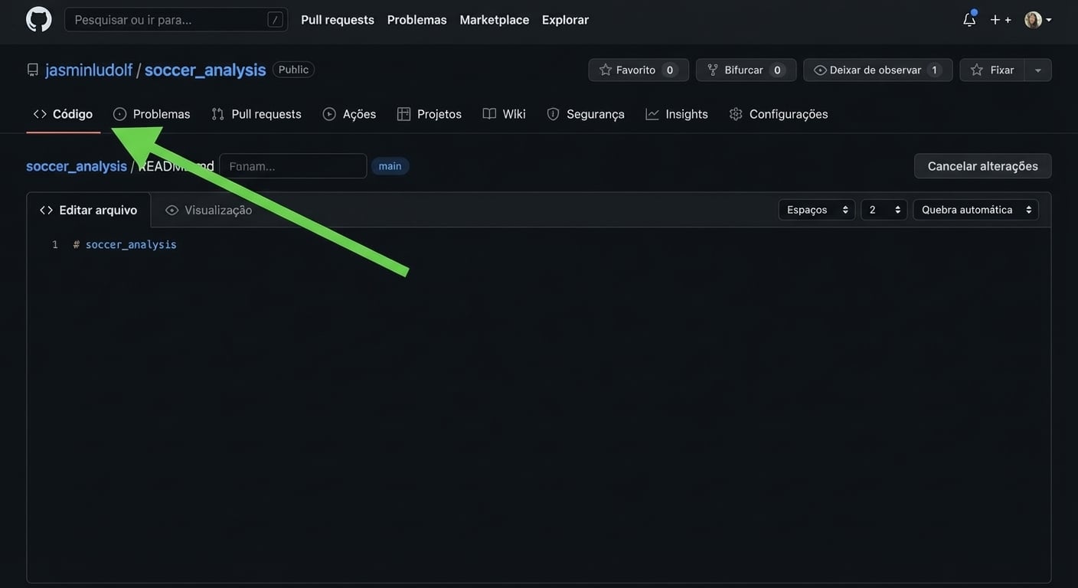Click the repository book icon beside jasminludolf
The width and height of the screenshot is (1078, 588).
click(x=33, y=70)
